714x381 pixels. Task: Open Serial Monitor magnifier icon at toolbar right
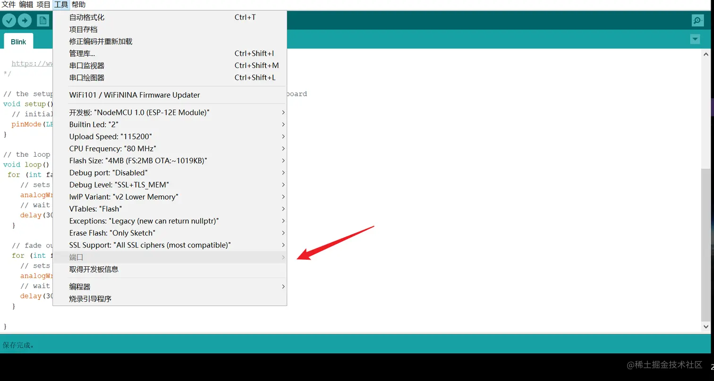click(x=697, y=20)
